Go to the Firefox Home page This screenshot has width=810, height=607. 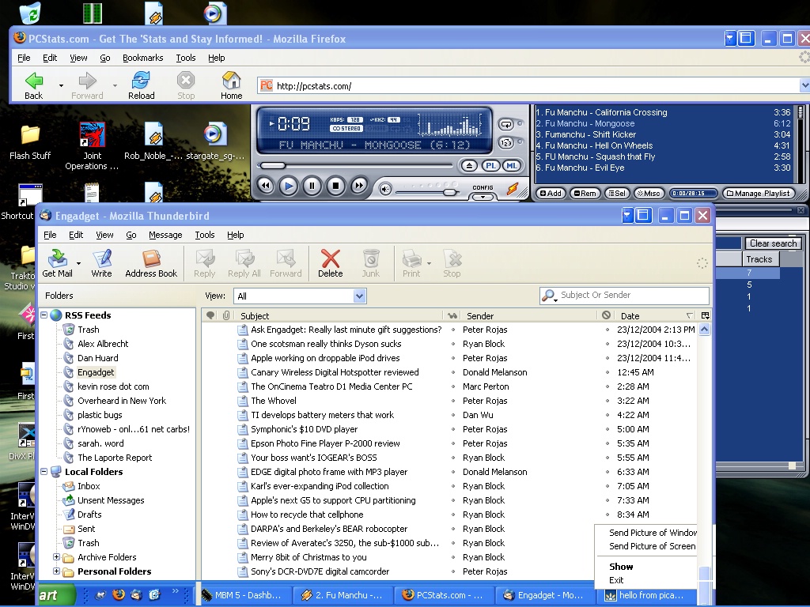point(232,81)
